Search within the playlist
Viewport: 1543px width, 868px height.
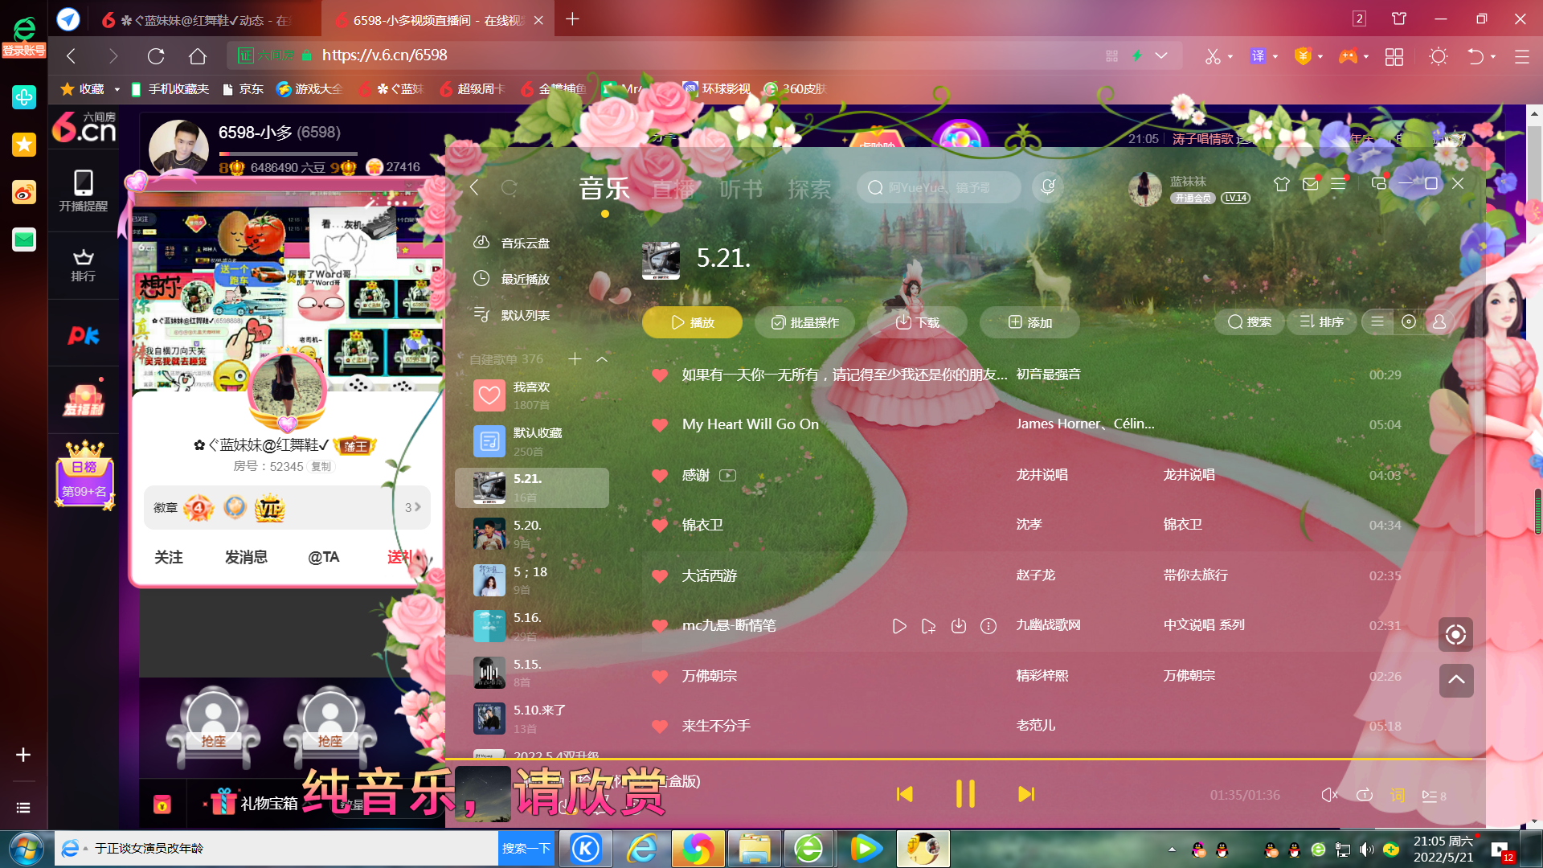coord(1249,321)
